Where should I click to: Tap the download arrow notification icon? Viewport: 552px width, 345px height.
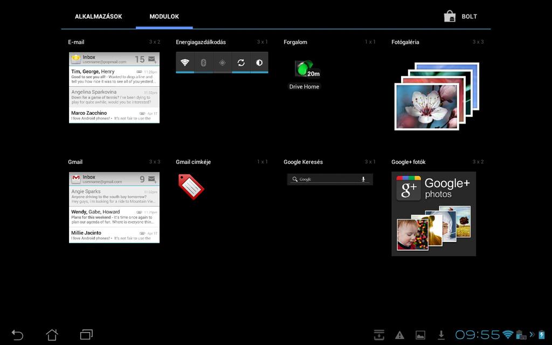coord(441,335)
